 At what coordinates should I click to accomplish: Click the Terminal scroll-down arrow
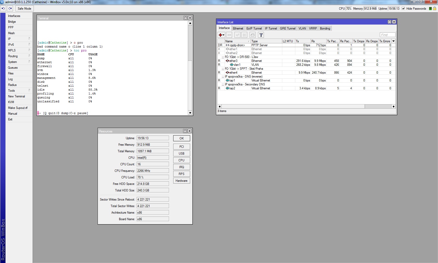pos(190,113)
